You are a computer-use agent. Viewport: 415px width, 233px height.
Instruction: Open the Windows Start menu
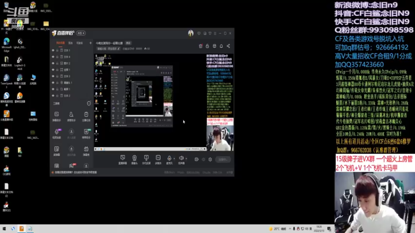coord(4,229)
